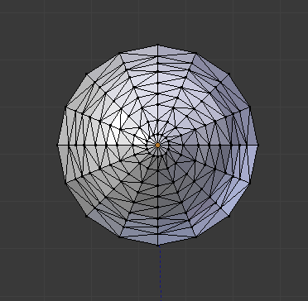Select the outer rim vertex directly below the rightmost vertex
This screenshot has width=308, height=301.
pyautogui.click(x=250, y=183)
